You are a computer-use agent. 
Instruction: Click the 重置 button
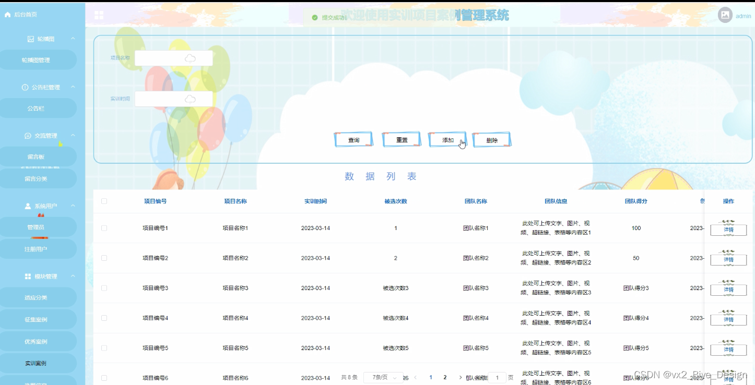[x=402, y=140]
